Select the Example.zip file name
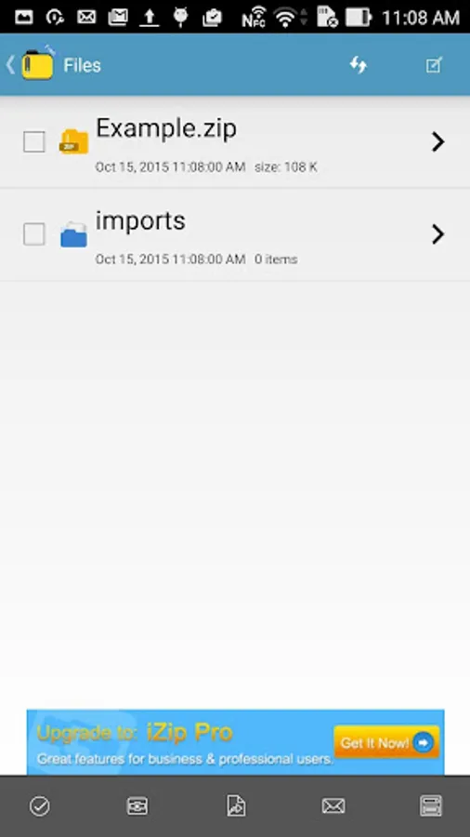The width and height of the screenshot is (470, 837). pos(166,128)
